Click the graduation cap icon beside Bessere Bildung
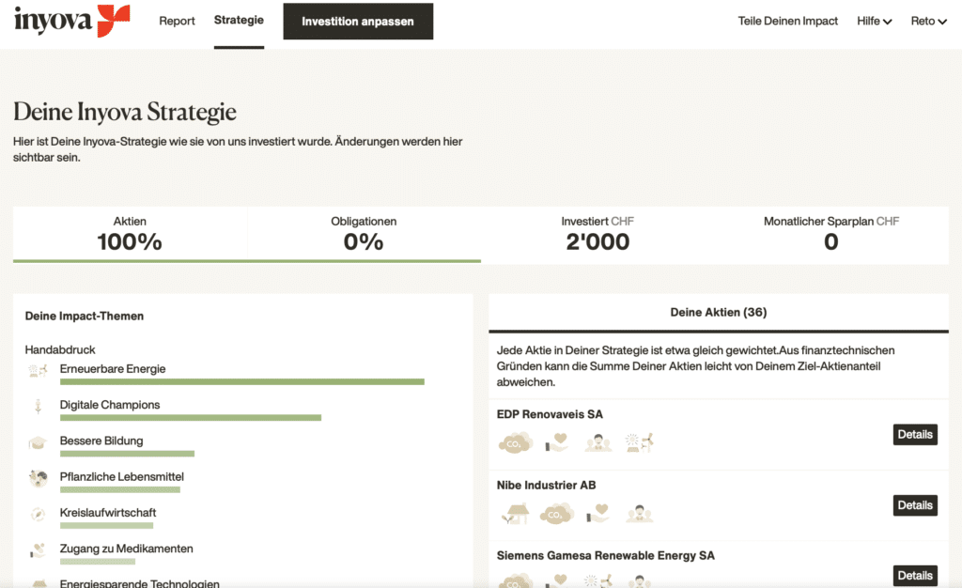 coord(38,441)
